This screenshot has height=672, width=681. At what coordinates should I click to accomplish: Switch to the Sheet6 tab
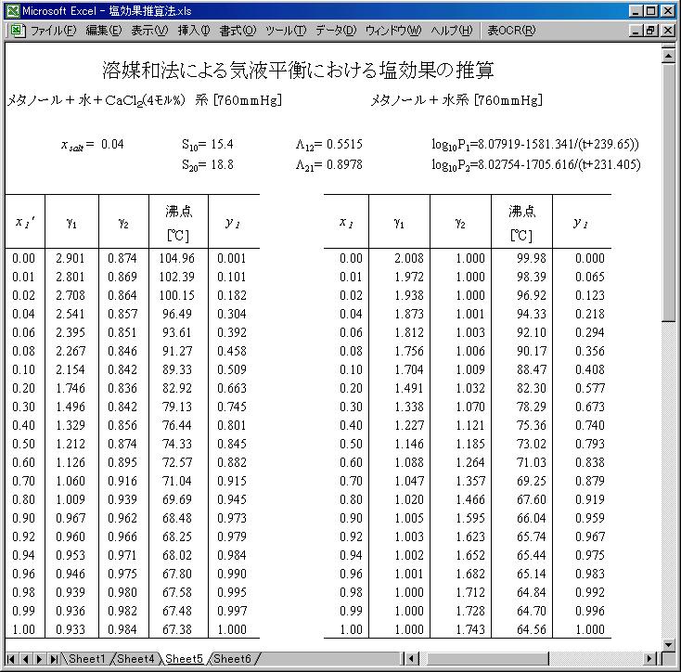click(x=232, y=659)
